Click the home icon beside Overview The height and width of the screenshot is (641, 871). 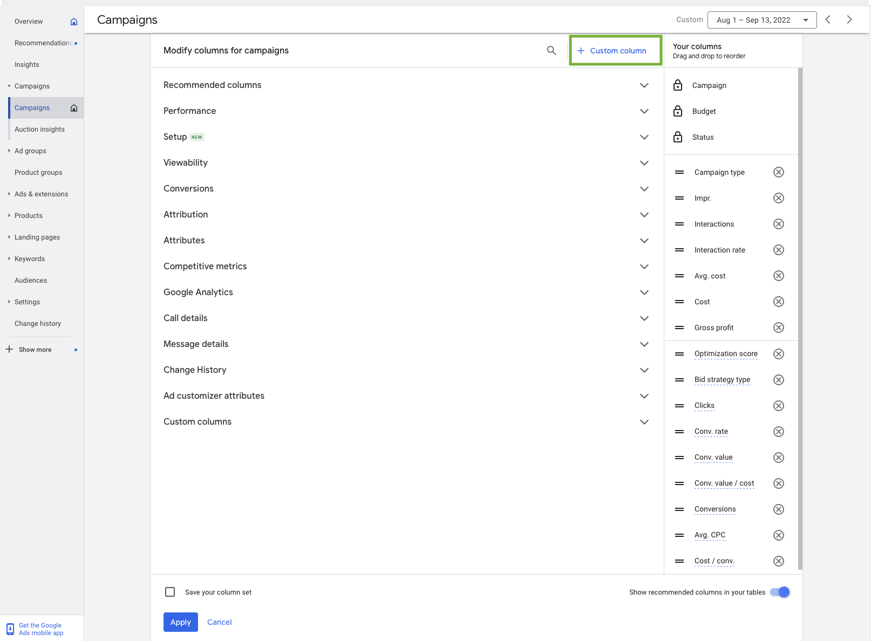(74, 21)
